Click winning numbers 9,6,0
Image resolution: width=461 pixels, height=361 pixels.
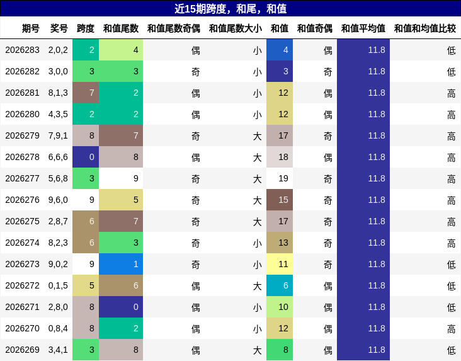[x=58, y=200]
